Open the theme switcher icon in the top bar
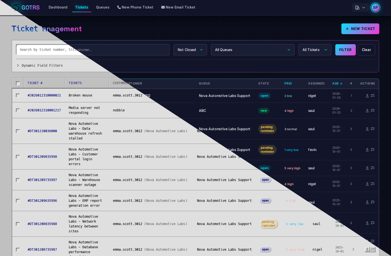Viewport: 391px width, 256px height. [x=358, y=8]
